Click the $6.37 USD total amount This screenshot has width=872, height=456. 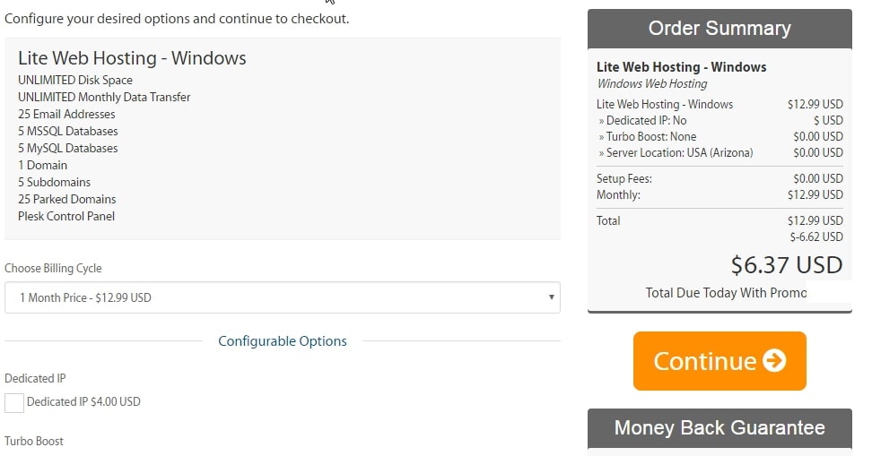[x=787, y=265]
